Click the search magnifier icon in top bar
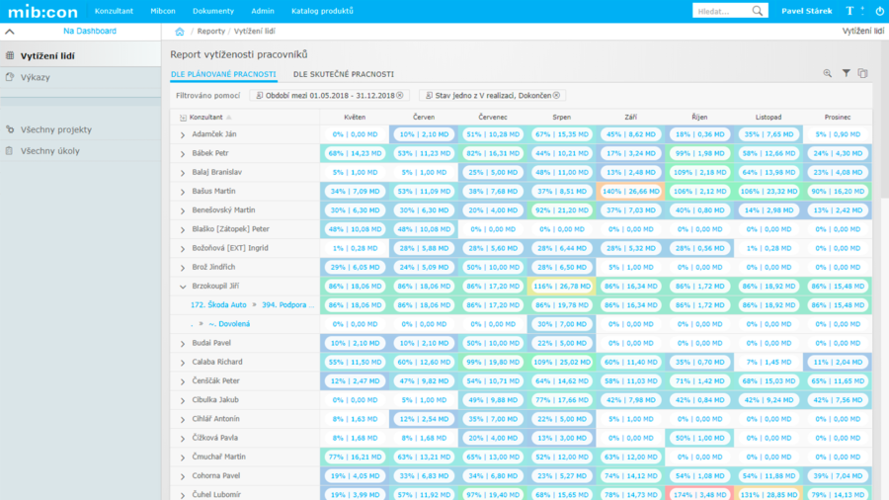Viewport: 889px width, 500px height. click(x=758, y=11)
